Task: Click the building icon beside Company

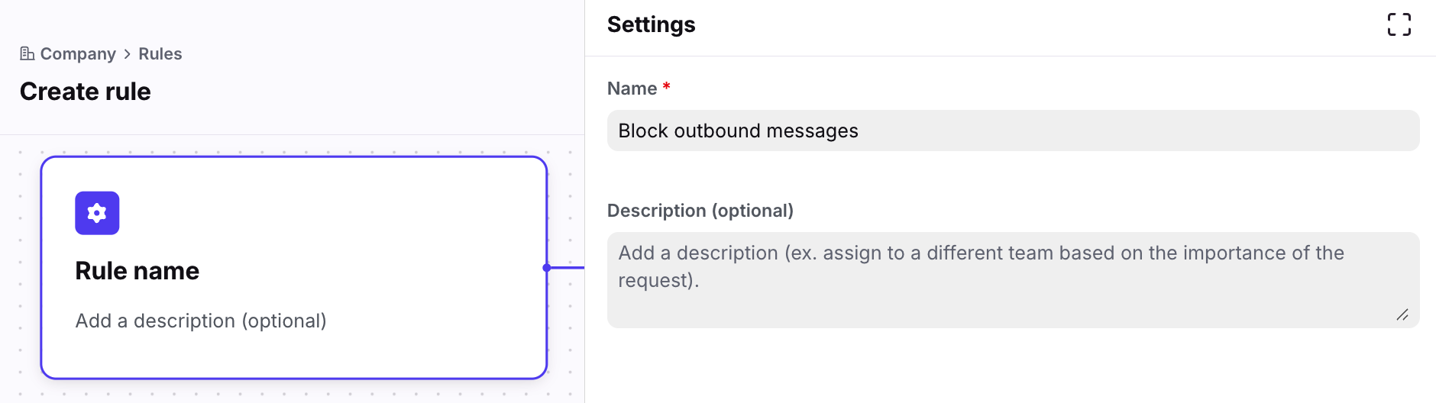Action: (x=27, y=53)
